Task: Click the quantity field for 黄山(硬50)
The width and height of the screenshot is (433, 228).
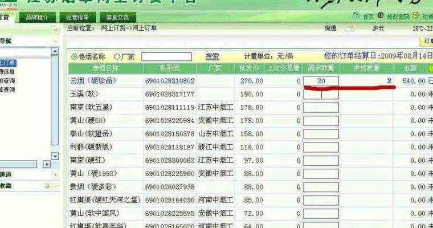Action: (x=321, y=121)
